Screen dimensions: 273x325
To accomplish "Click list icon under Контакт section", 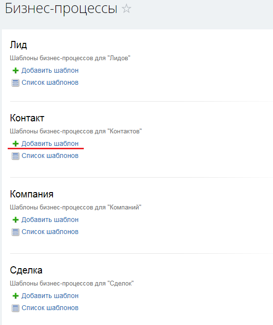I will (x=15, y=156).
